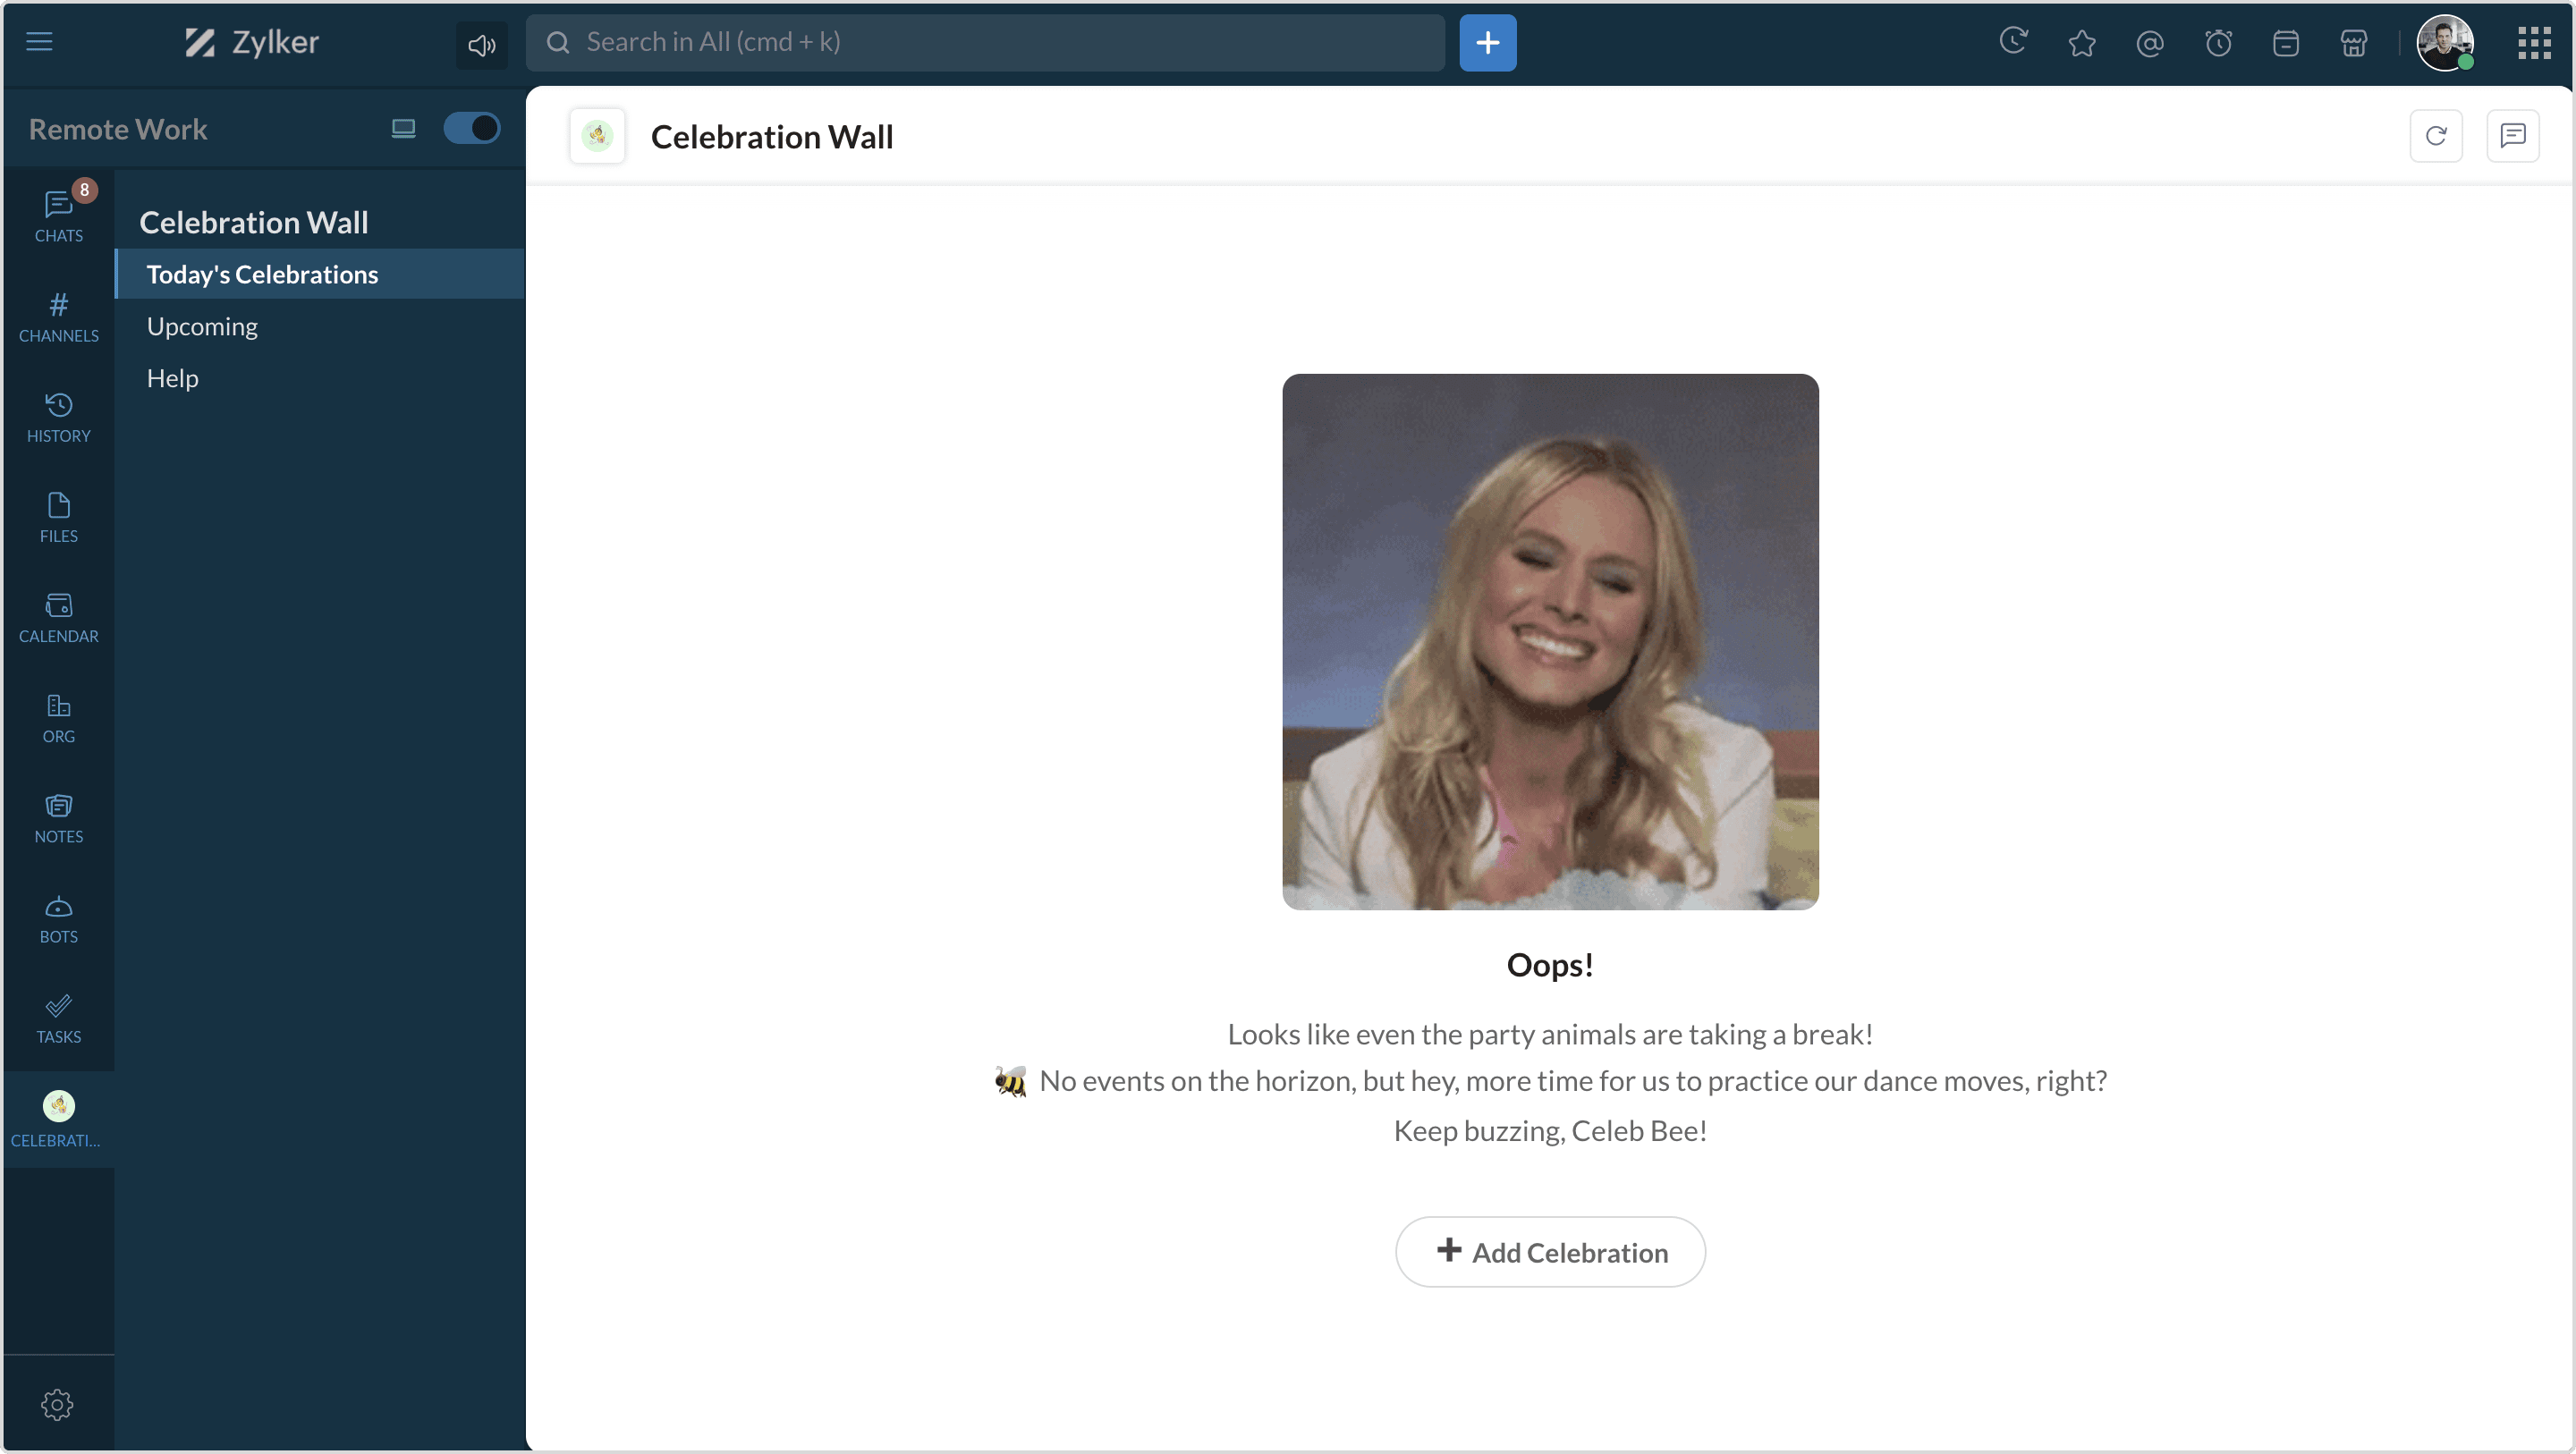Viewport: 2576px width, 1454px height.
Task: Click the Celebration Wall header bee icon
Action: (597, 135)
